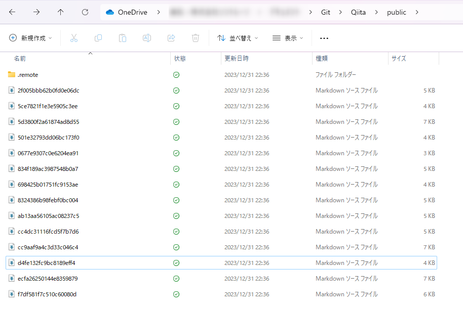Sort by サイズ column header
The width and height of the screenshot is (463, 312).
click(x=399, y=58)
